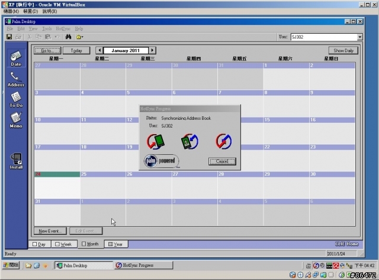Click the CLIE Home link
The image size is (379, 280).
[x=346, y=244]
